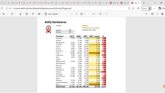Image resolution: width=165 pixels, height=93 pixels.
Task: Open the zoom magnifier in address bar
Action: point(129,8)
